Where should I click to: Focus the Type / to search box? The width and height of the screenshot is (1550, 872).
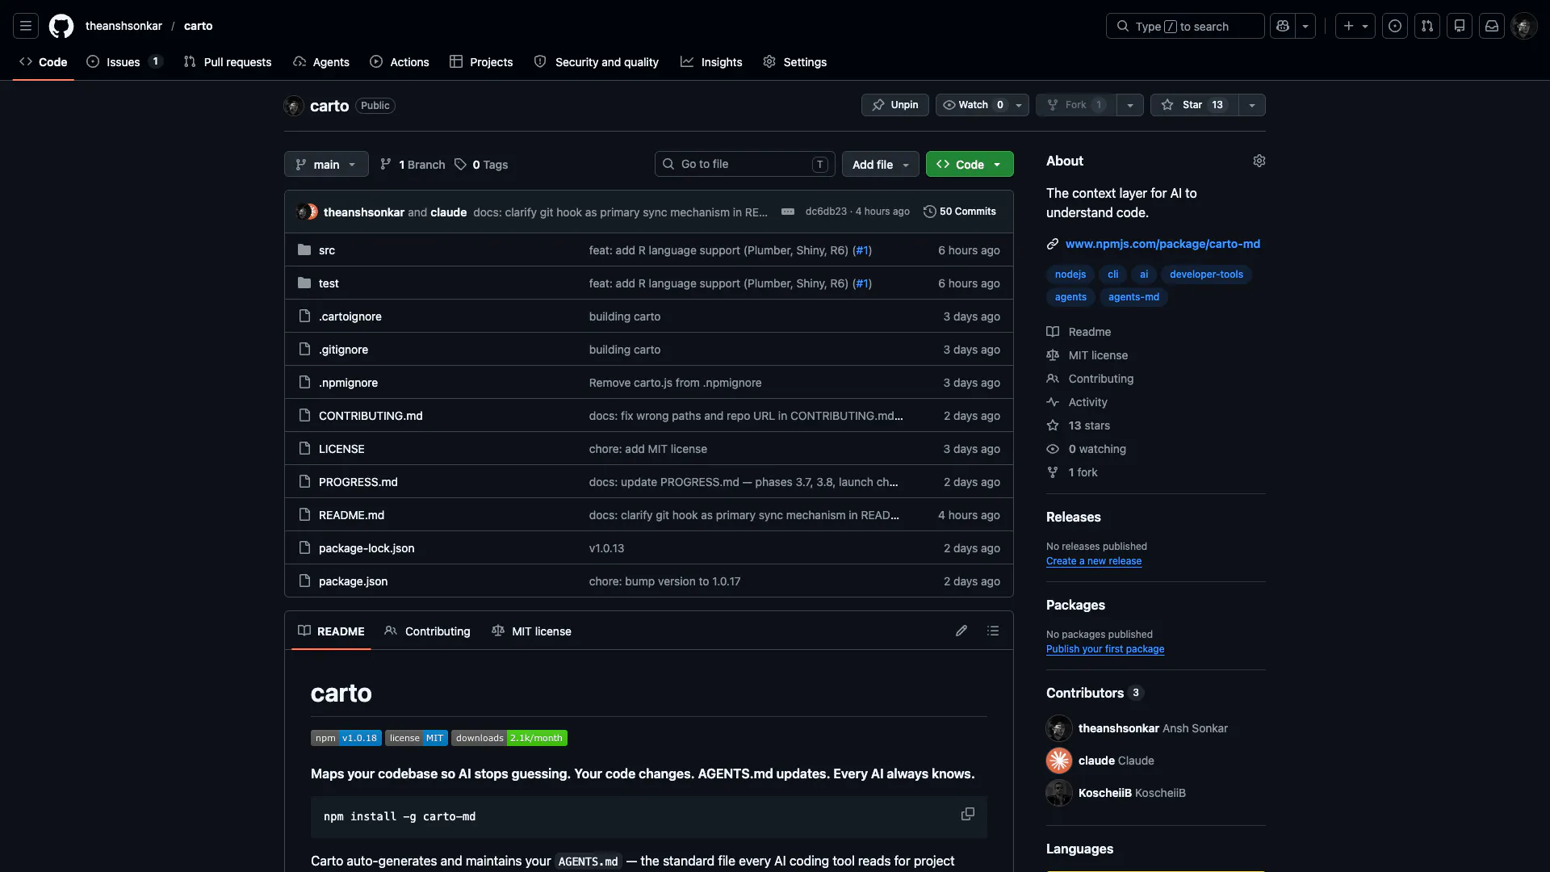tap(1185, 26)
